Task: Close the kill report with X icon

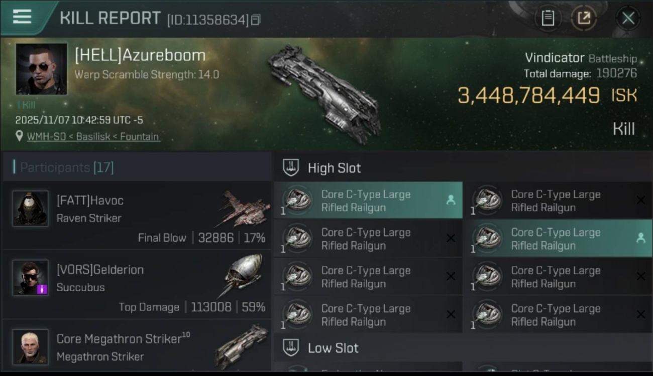Action: (628, 19)
